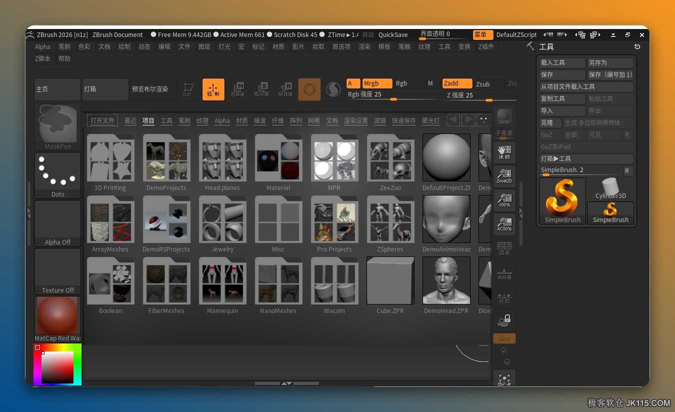Image resolution: width=675 pixels, height=412 pixels.
Task: Open the 渲染 render menu
Action: [x=364, y=46]
